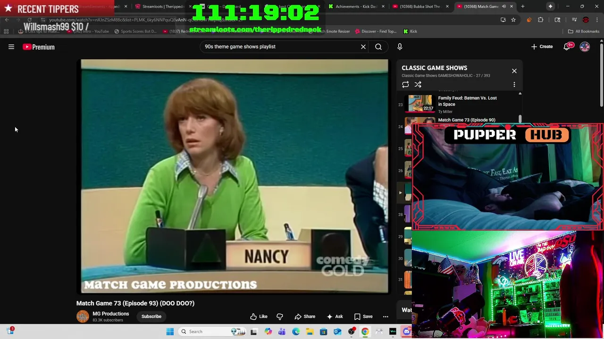Close the Match Game browser tab
The width and height of the screenshot is (604, 339).
512,7
